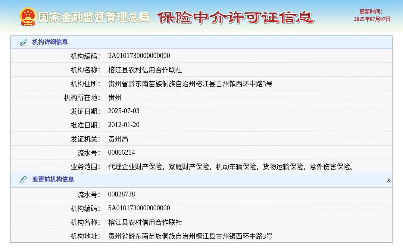This screenshot has height=248, width=403.
Task: Click the 批准日期 label
Action: coord(85,125)
